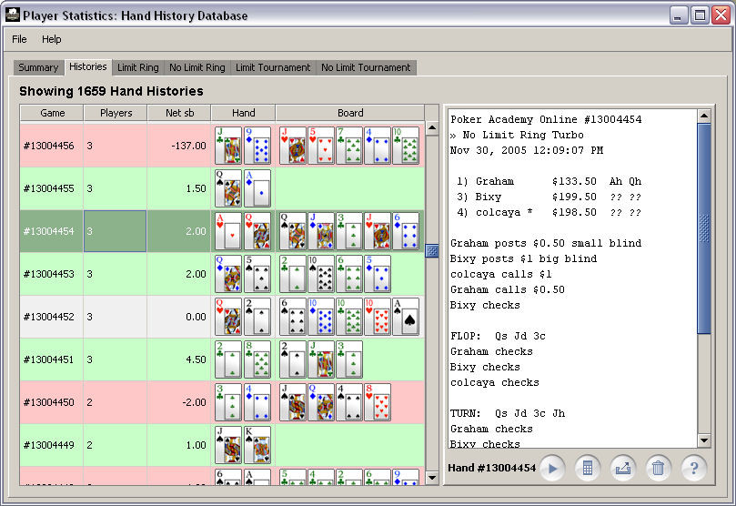
Task: Click Ace of spades board card in row #13004452
Action: click(x=406, y=317)
